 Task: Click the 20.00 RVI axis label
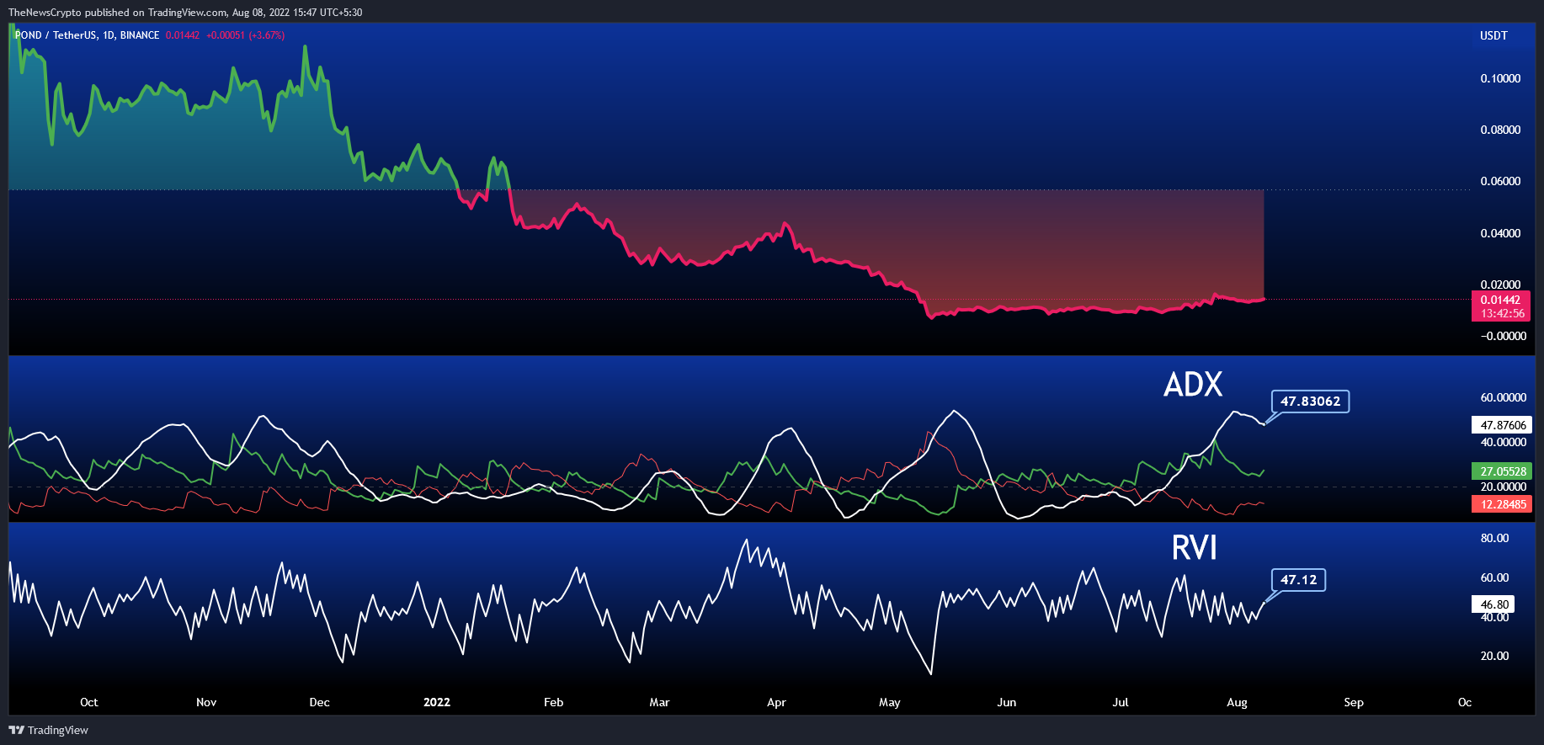(x=1494, y=656)
